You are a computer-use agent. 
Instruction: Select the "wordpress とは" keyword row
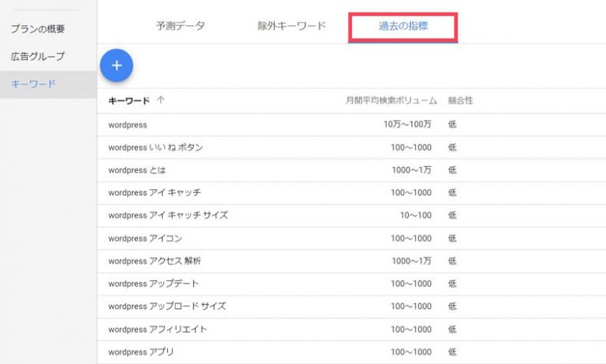137,170
